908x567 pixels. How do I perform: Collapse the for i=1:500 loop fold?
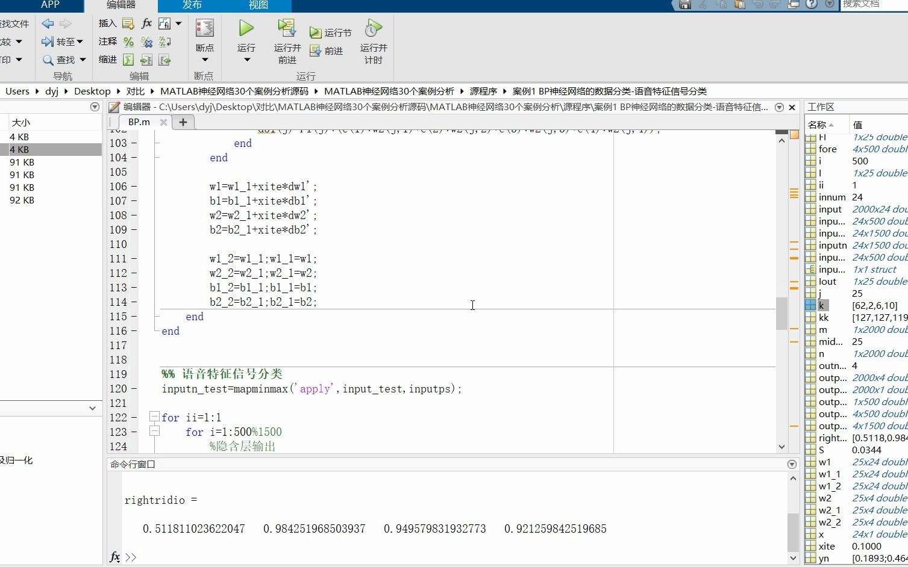pyautogui.click(x=154, y=431)
